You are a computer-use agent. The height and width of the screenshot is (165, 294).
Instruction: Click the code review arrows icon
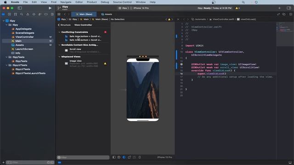(x=278, y=14)
